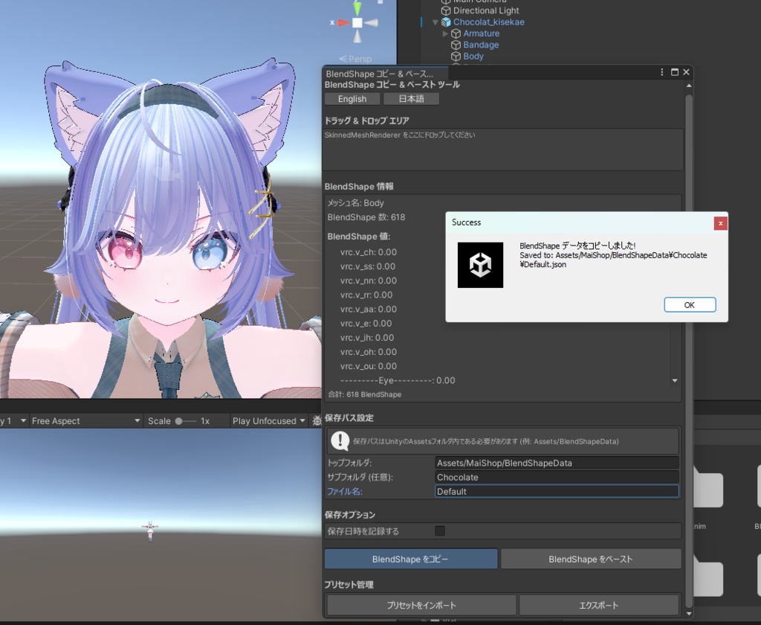Screen dimensions: 761x625
Task: Open the Play Unfocused dropdown
Action: [268, 420]
